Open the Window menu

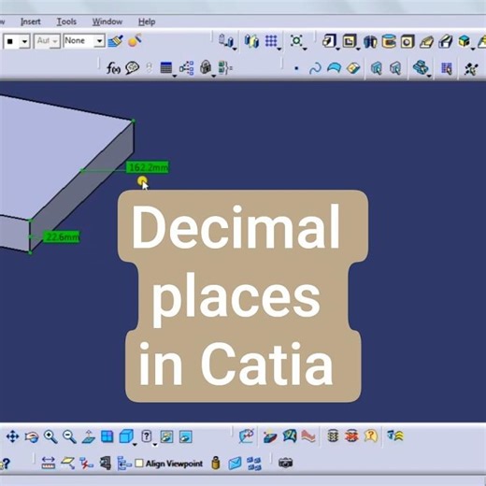(107, 21)
